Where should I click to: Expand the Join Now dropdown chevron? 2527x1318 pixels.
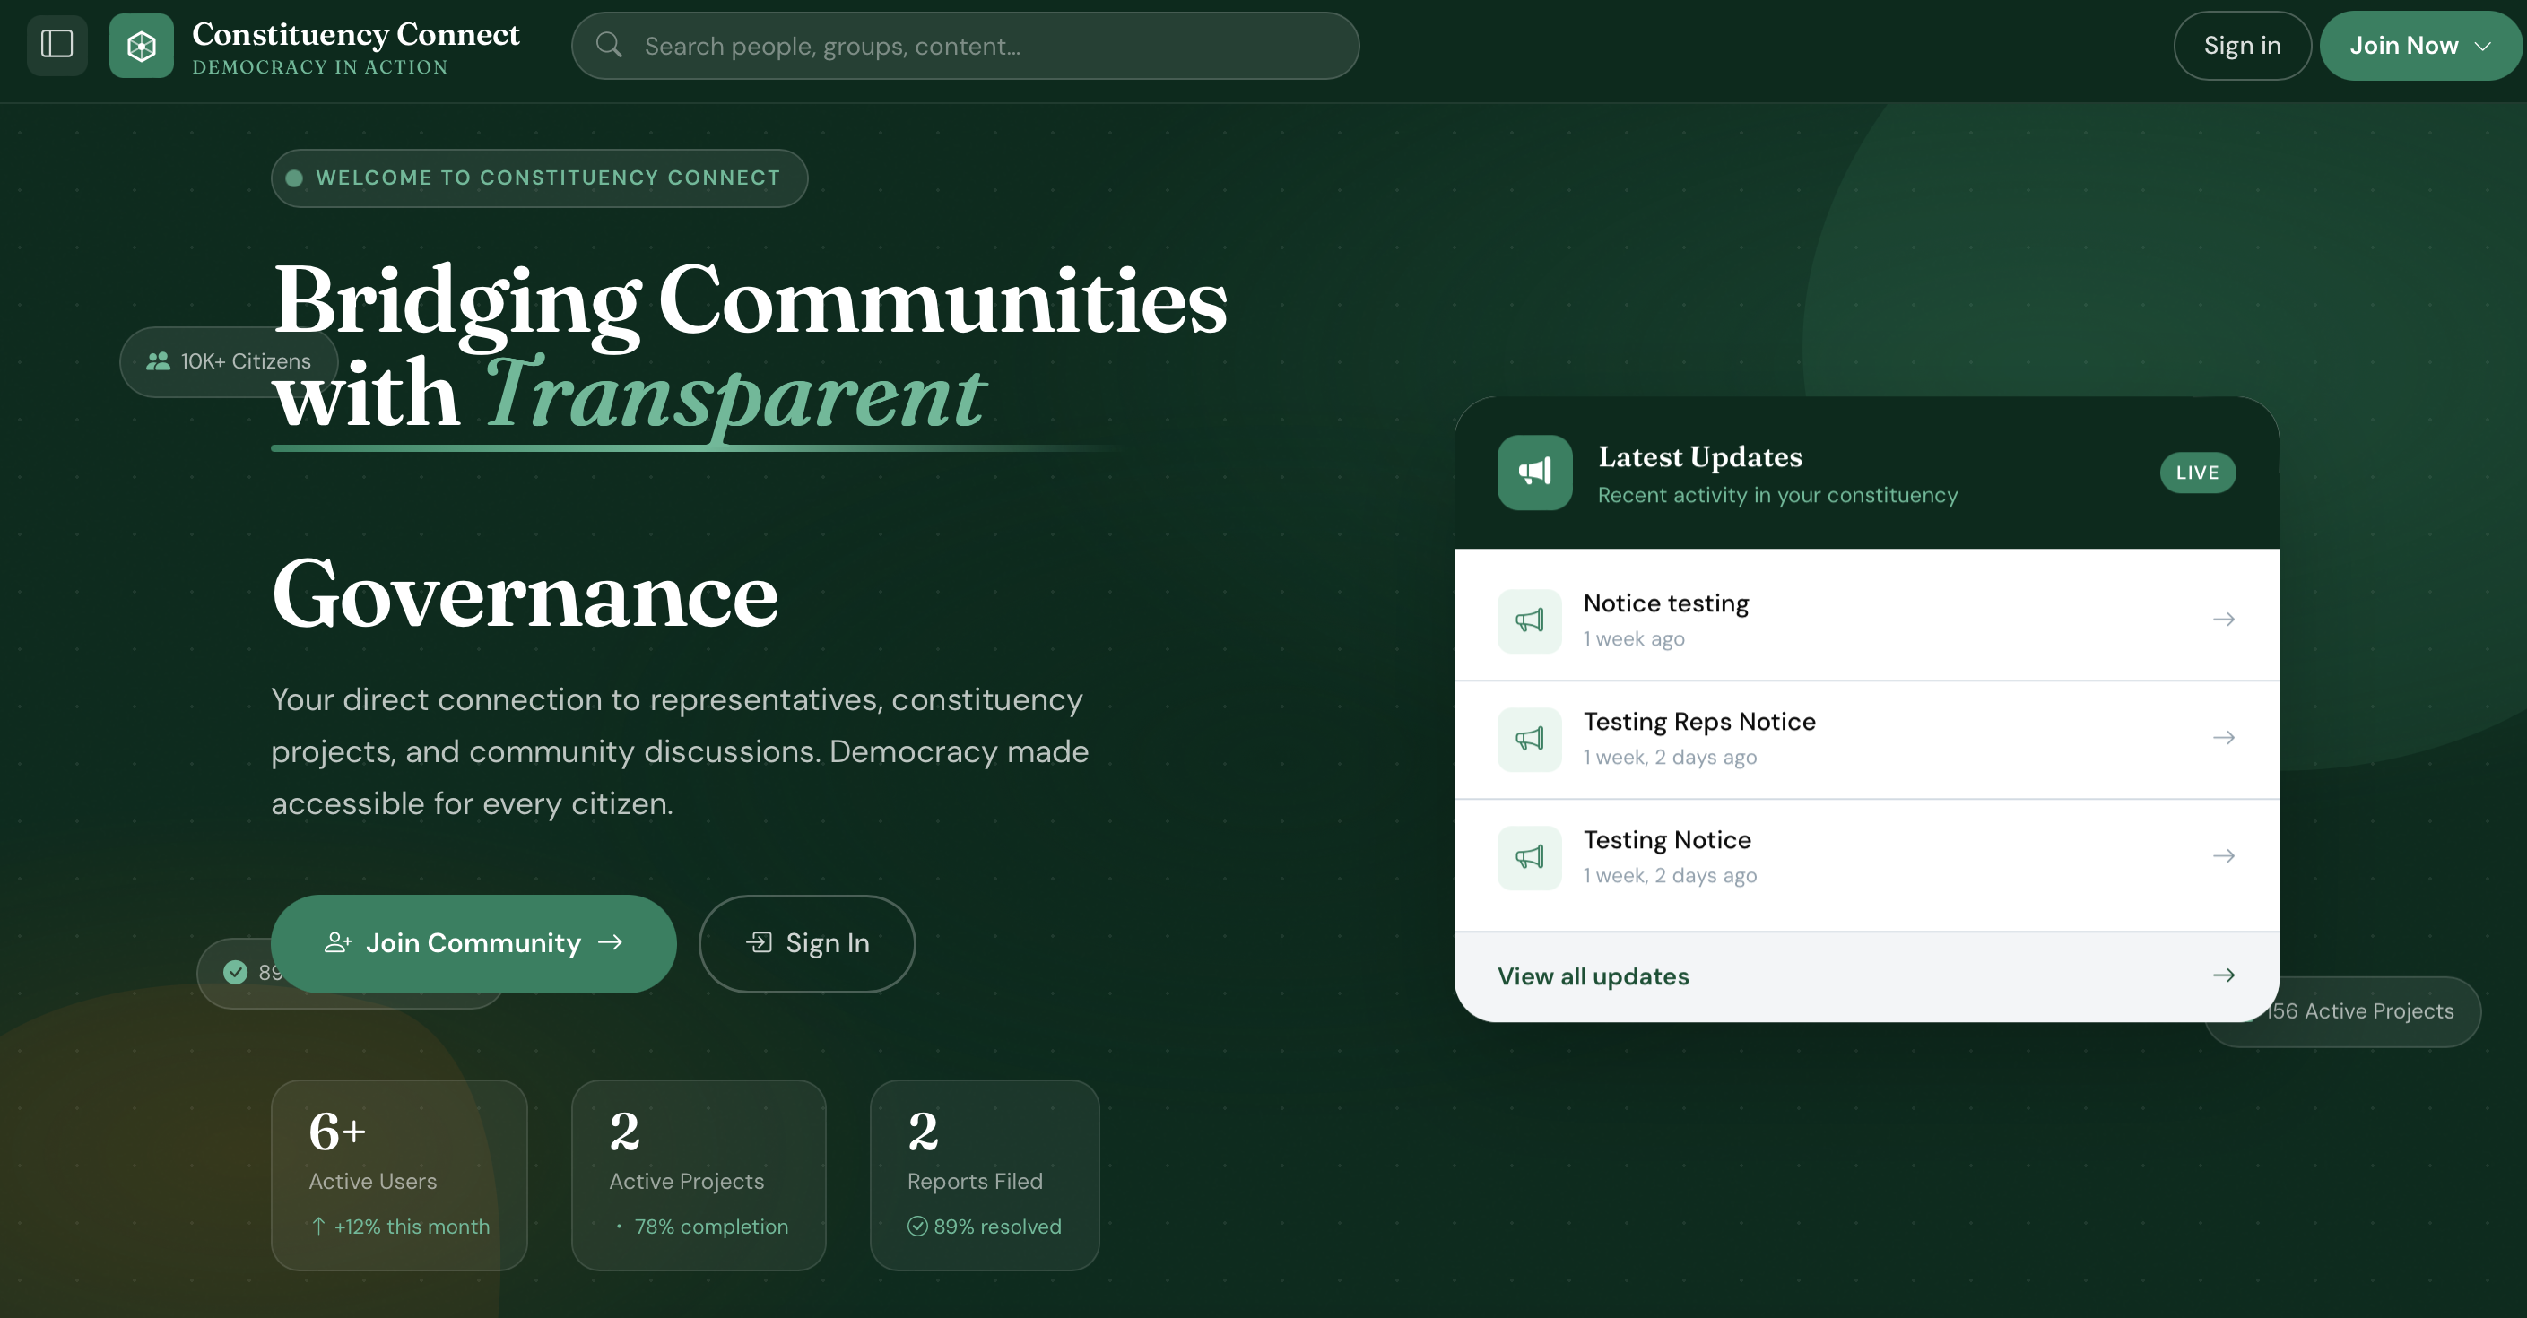pos(2483,46)
